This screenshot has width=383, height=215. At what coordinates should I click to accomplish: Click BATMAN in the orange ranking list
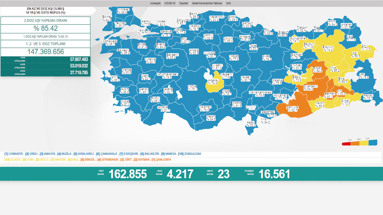(144, 160)
